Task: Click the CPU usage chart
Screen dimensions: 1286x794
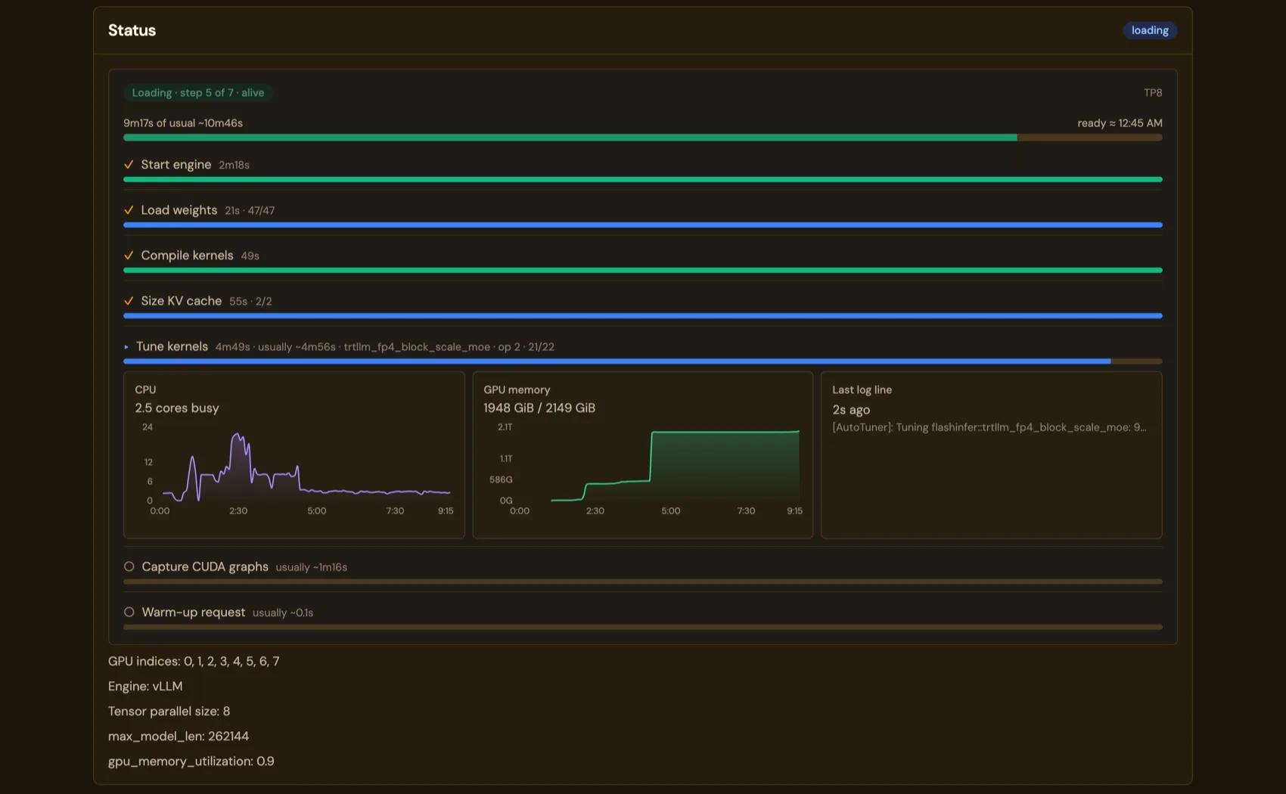Action: pyautogui.click(x=295, y=469)
